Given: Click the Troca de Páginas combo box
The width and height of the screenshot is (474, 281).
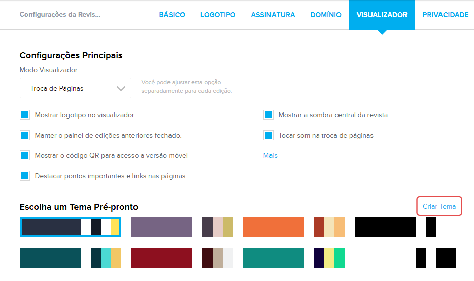Looking at the screenshot, I should click(x=65, y=88).
